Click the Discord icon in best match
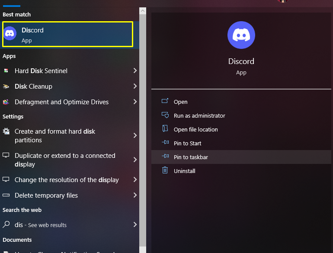Viewport: 333px width, 253px height. point(10,33)
